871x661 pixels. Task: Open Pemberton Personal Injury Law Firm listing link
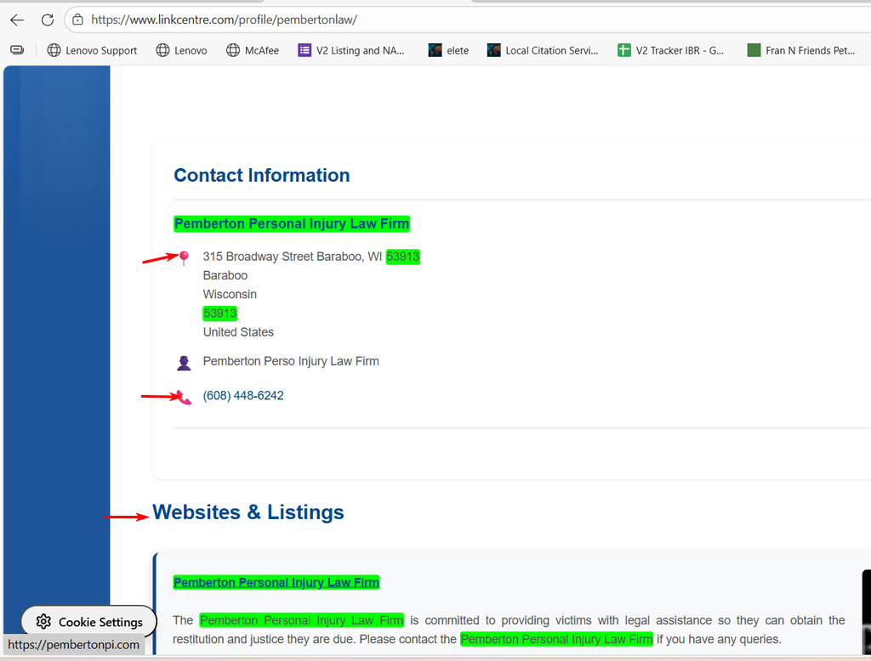pyautogui.click(x=276, y=582)
